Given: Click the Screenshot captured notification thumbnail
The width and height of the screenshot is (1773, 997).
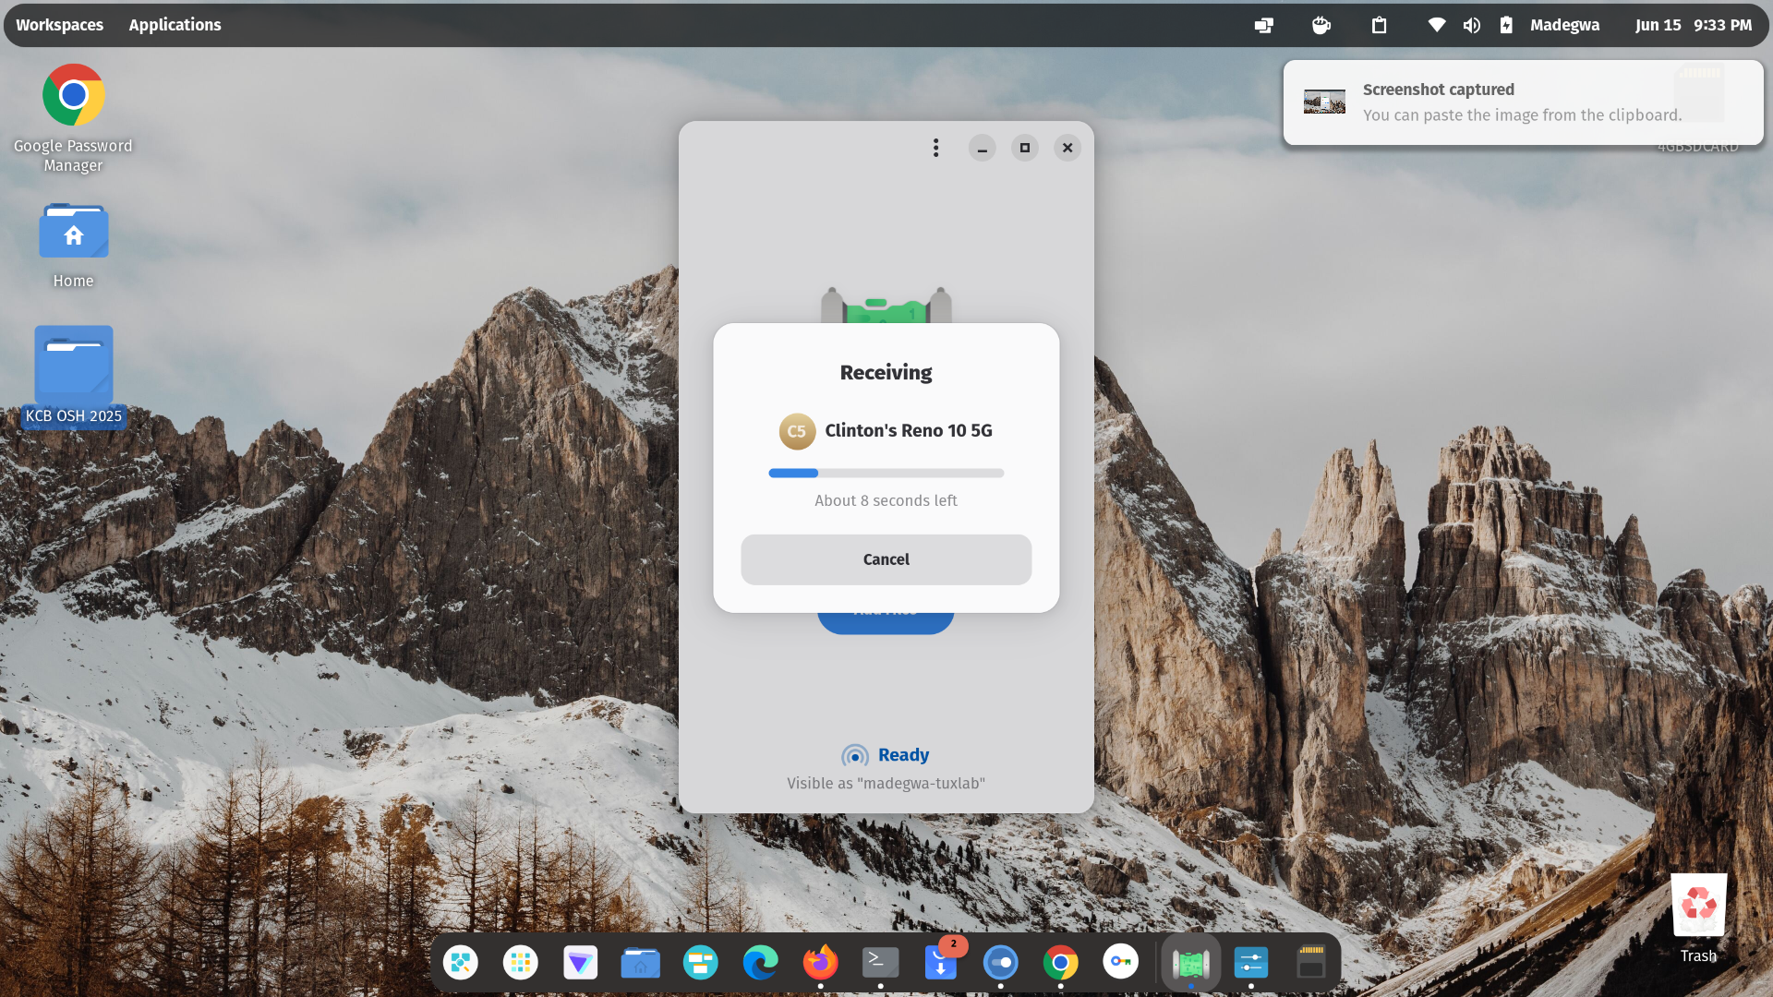Looking at the screenshot, I should pos(1324,102).
